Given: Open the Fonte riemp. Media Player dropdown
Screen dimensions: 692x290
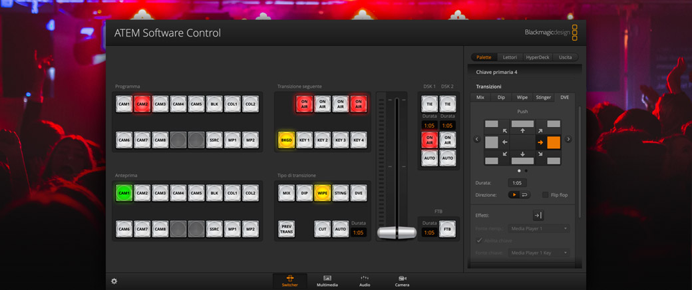Looking at the screenshot, I should pyautogui.click(x=539, y=229).
